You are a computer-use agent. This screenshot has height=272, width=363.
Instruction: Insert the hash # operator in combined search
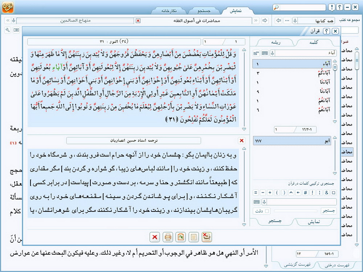[305, 193]
